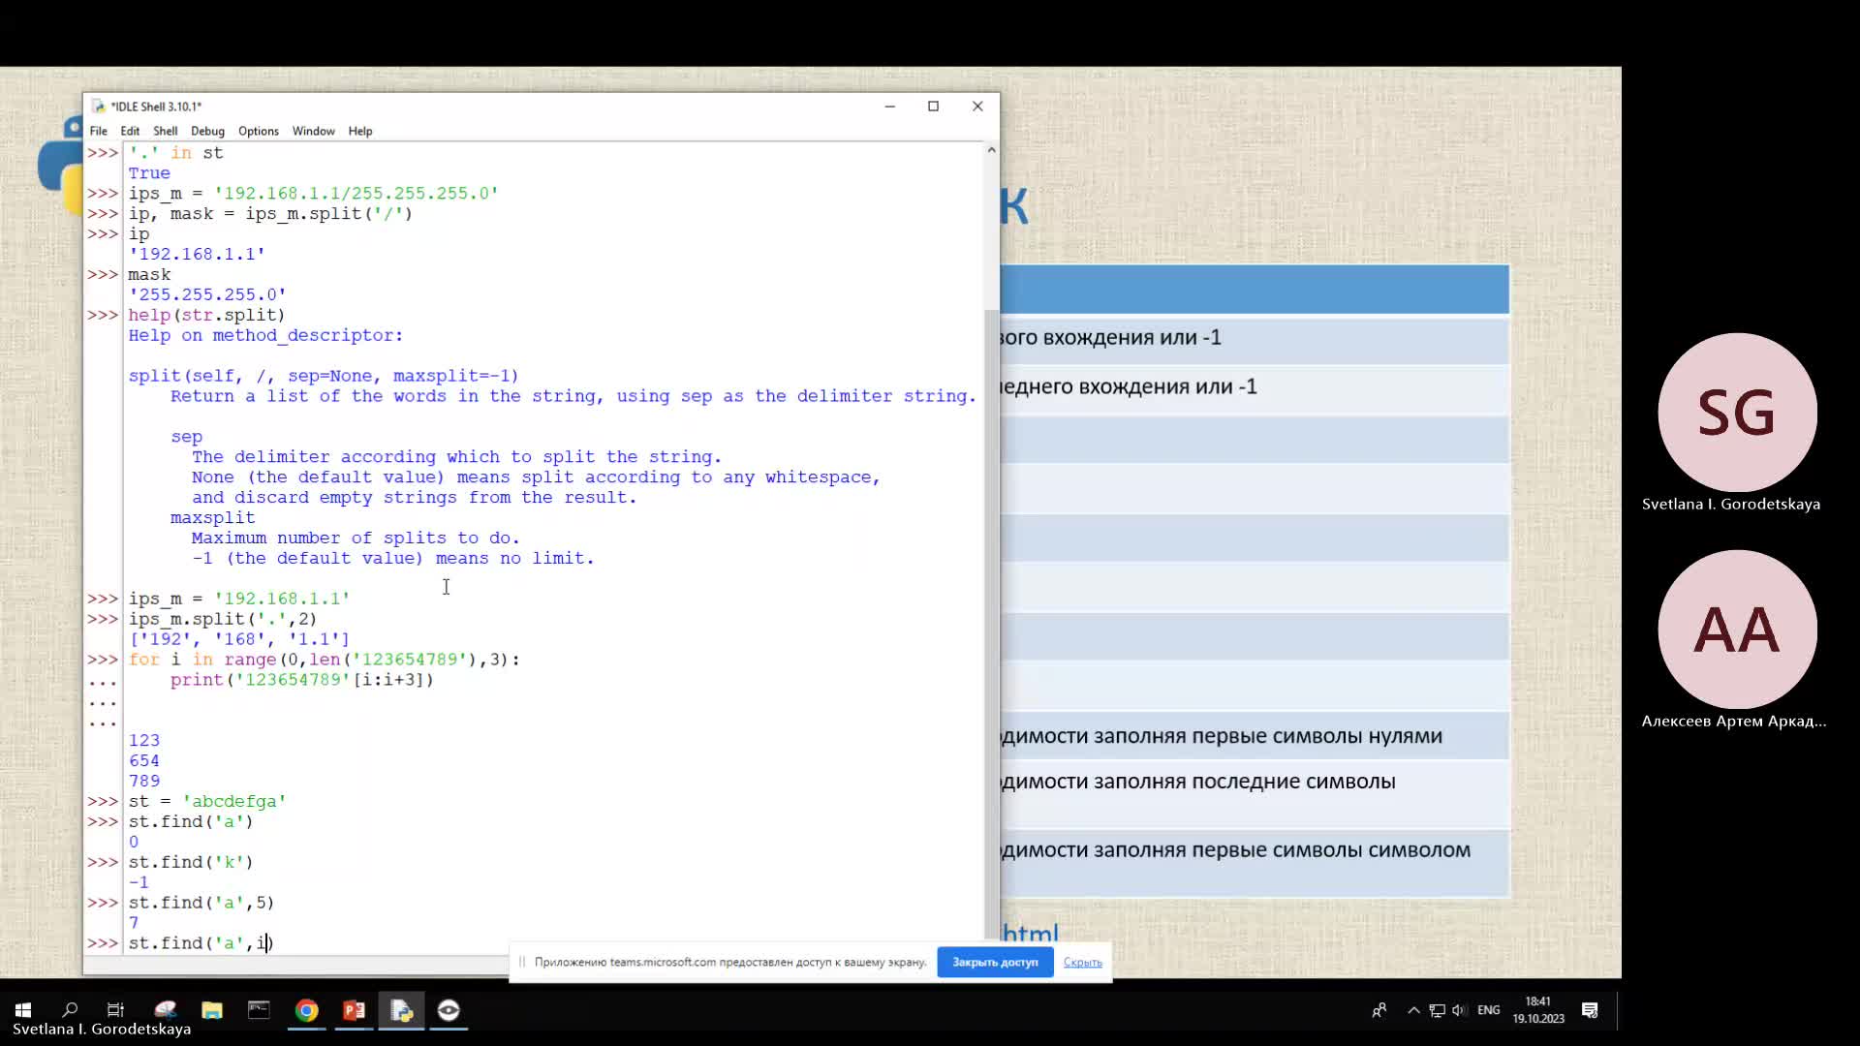
Task: Click the line "st.find('k')"
Action: click(191, 862)
